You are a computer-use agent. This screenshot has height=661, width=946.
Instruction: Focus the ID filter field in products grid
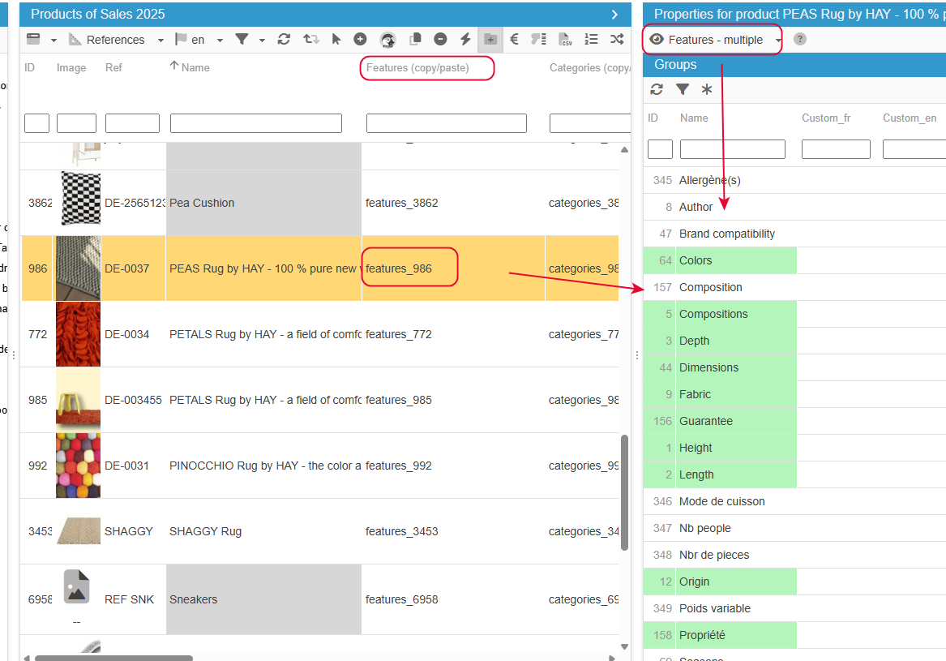coord(36,123)
